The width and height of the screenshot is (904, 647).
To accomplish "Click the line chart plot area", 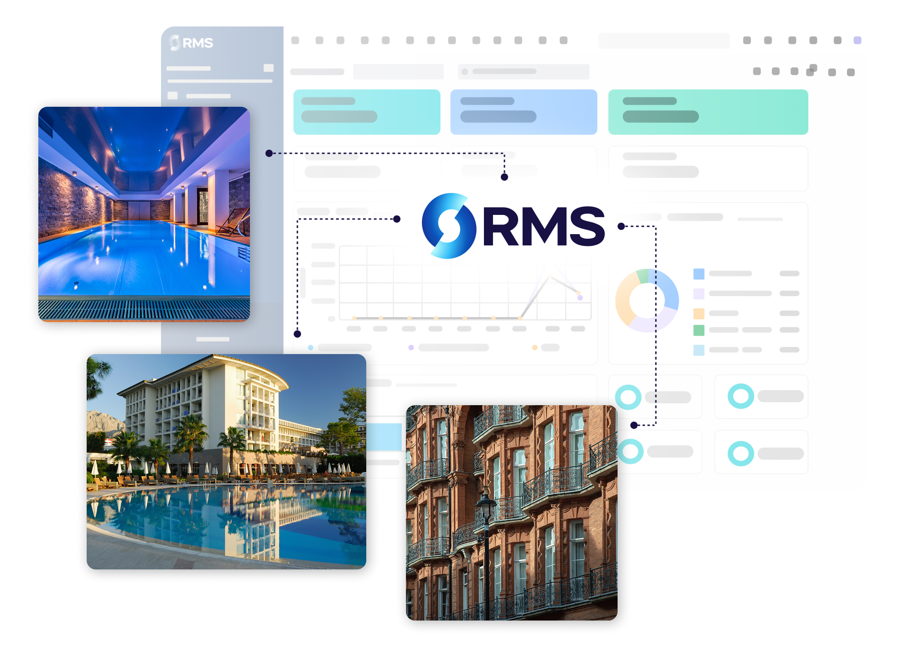I will 465,282.
